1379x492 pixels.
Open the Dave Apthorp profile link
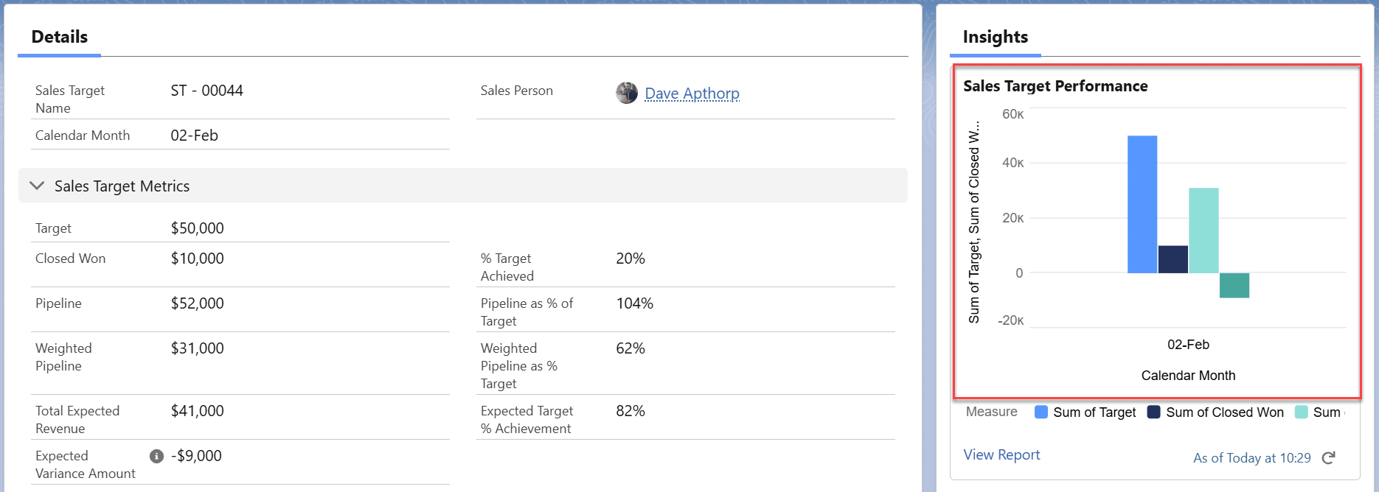click(x=692, y=94)
